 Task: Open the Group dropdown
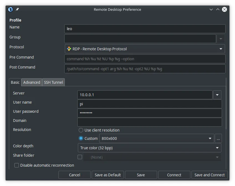click(221, 38)
